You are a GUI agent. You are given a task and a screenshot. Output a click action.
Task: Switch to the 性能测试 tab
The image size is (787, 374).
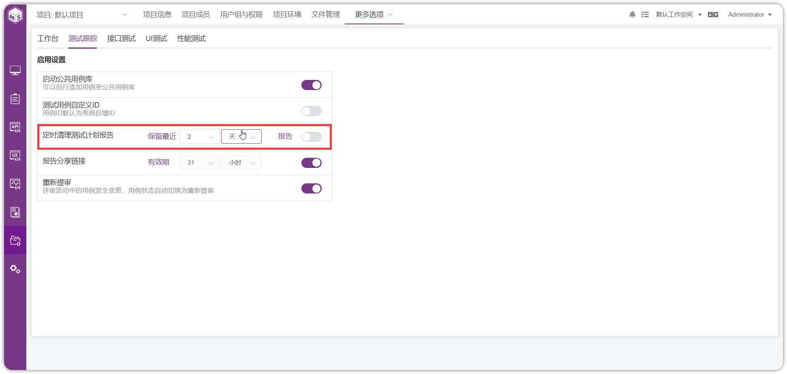coord(191,39)
